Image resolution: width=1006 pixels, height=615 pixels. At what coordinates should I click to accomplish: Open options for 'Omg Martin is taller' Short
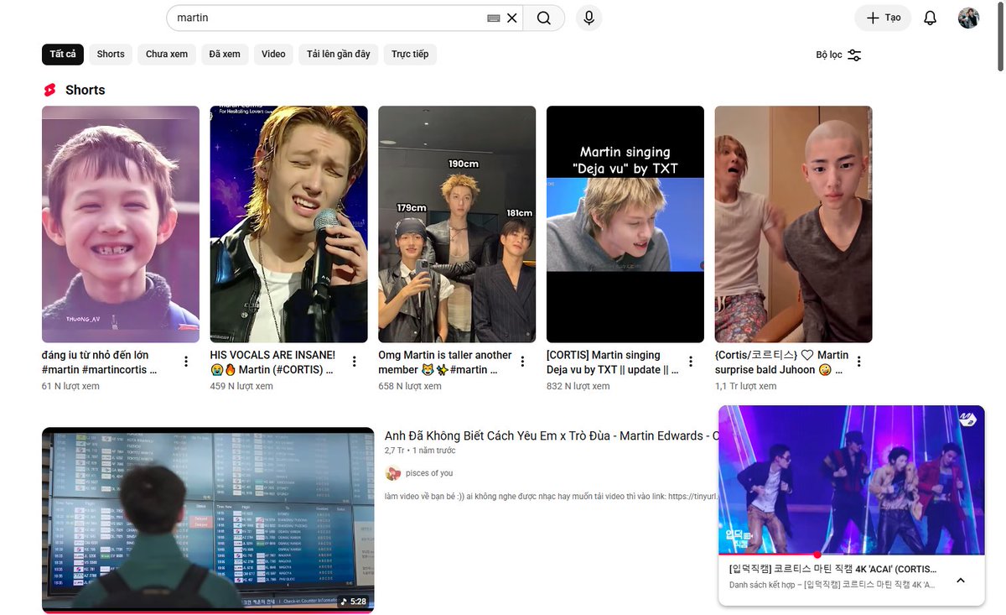pyautogui.click(x=522, y=362)
